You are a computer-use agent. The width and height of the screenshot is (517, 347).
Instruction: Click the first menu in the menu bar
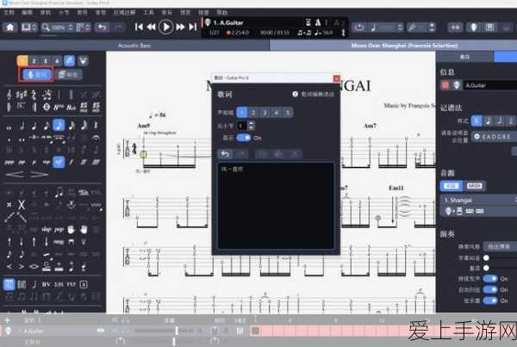[x=9, y=12]
